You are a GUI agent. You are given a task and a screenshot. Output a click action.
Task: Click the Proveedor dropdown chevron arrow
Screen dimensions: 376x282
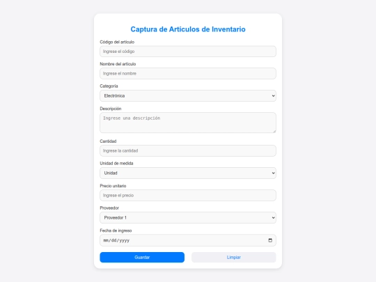pos(273,217)
